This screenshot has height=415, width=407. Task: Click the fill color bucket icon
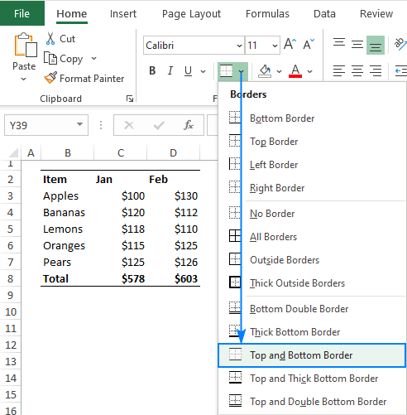tap(265, 71)
